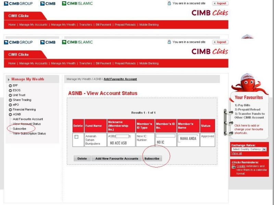Open Home in top navigation bar

point(12,25)
